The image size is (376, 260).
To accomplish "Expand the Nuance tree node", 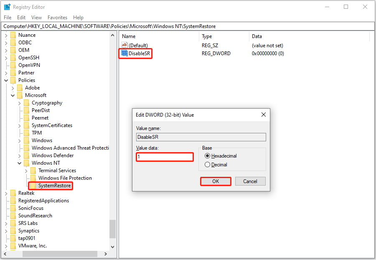I will (x=6, y=35).
